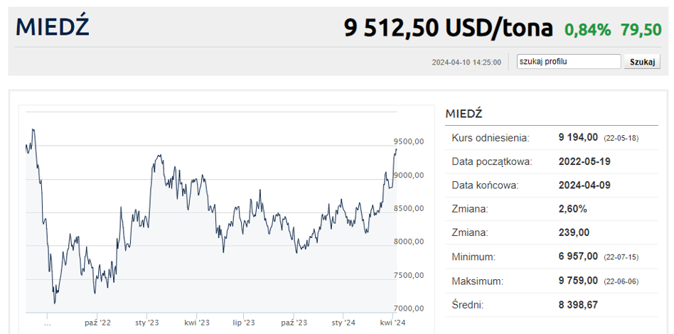
Task: Select the sty '24 chart axis label
Action: coord(343,323)
